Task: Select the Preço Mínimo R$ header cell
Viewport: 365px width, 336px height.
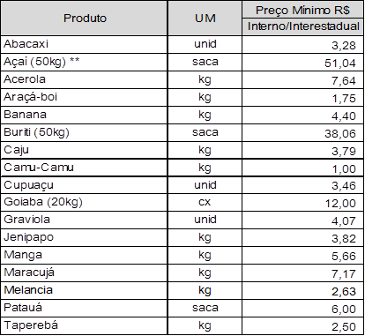Action: click(x=302, y=10)
